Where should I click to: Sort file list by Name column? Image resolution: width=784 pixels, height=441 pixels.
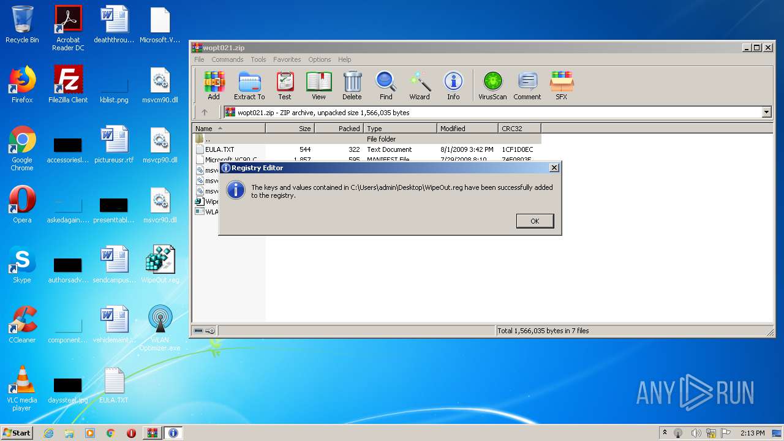tap(229, 129)
